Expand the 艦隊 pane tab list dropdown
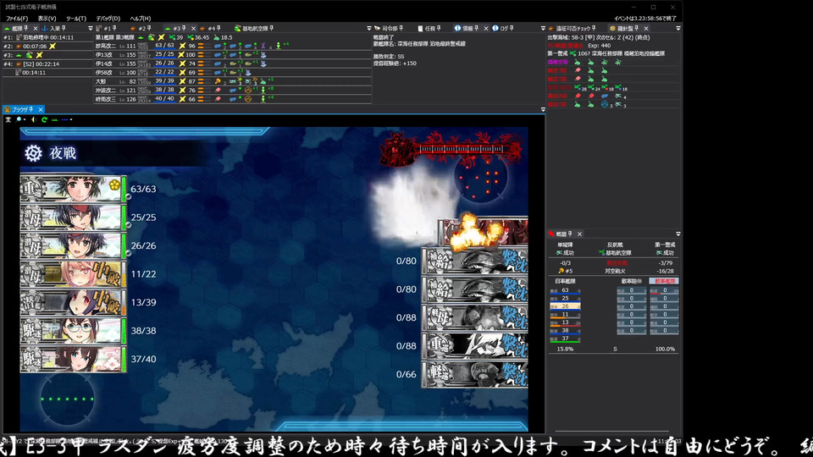 91,29
